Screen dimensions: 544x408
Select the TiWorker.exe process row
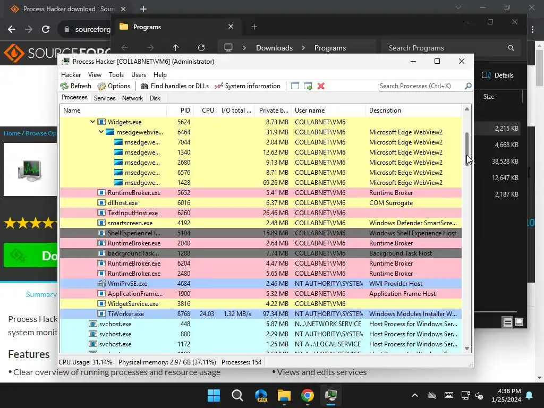click(260, 313)
